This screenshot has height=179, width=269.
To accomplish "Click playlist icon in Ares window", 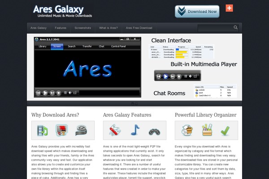I will [x=65, y=93].
